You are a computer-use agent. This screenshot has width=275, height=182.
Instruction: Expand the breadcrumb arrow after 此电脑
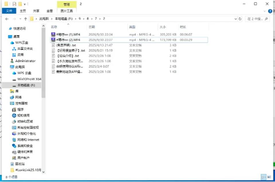click(52, 19)
